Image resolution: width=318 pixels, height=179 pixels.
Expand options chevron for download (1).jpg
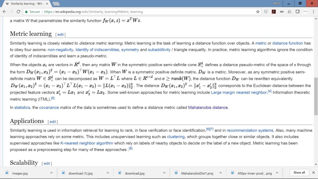(x=108, y=173)
